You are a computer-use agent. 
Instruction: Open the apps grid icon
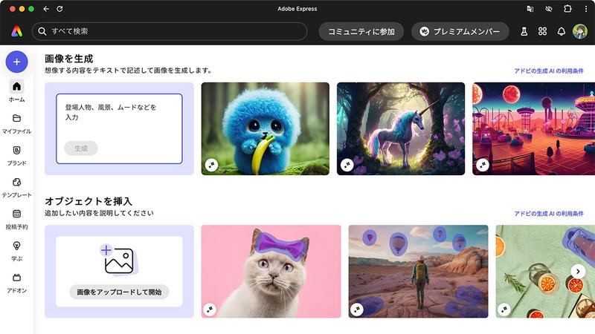click(542, 31)
